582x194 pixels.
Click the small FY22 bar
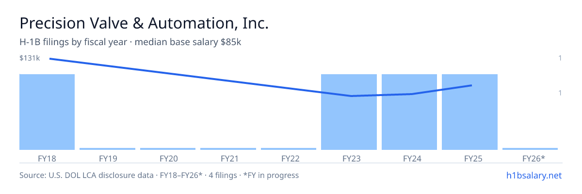(289, 149)
